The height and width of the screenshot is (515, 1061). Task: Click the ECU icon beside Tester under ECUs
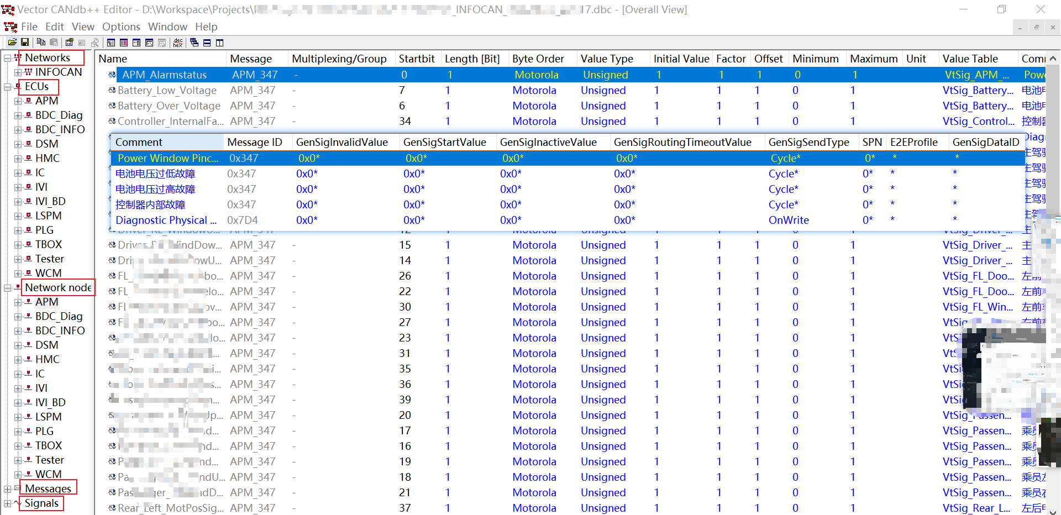(28, 259)
